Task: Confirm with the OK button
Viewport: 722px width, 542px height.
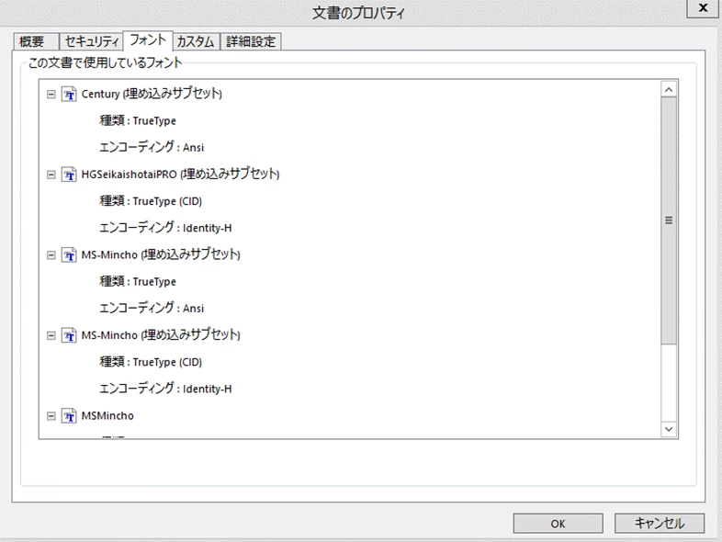Action: tap(558, 524)
